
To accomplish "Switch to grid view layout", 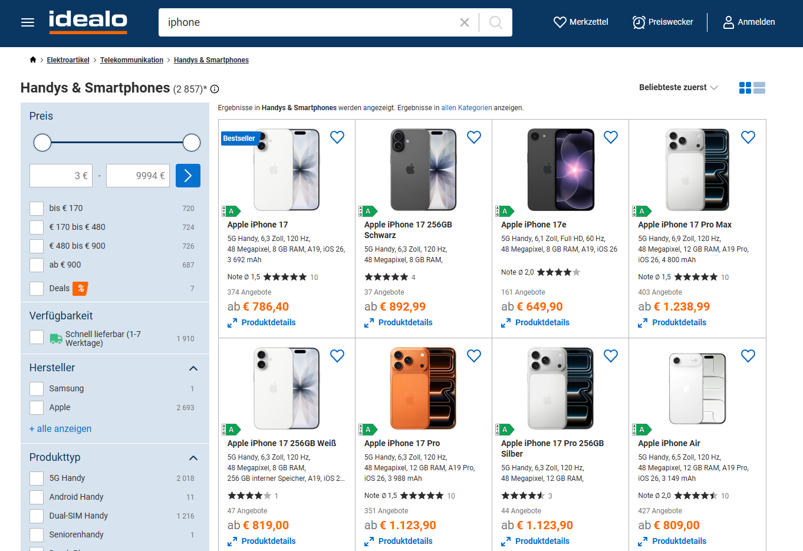I will pos(745,88).
